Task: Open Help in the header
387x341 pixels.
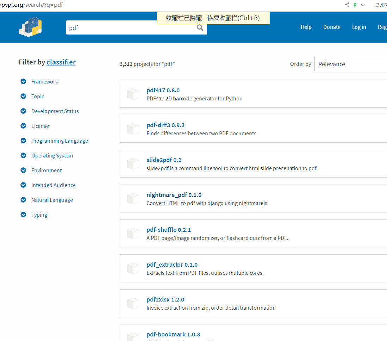Action: [x=306, y=27]
